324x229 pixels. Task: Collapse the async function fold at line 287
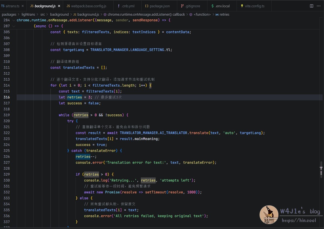tap(14, 26)
